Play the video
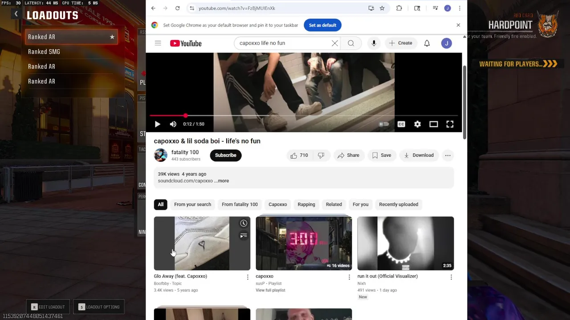Screen dimensions: 570x320 pyautogui.click(x=157, y=124)
